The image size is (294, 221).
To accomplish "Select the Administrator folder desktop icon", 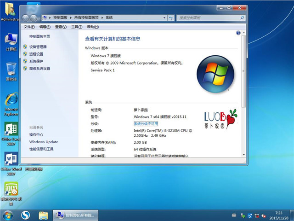I will (x=10, y=12).
